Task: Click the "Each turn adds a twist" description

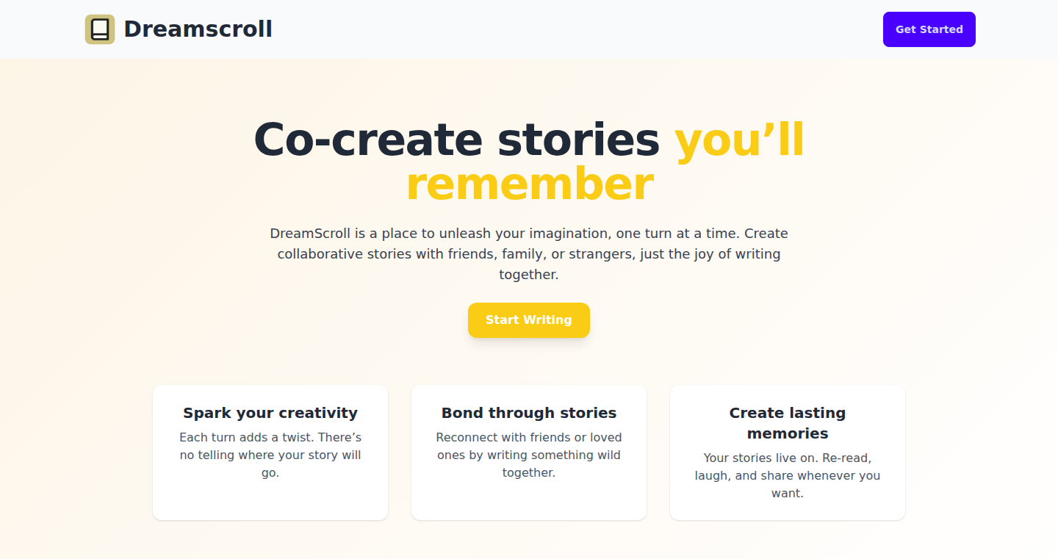Action: (x=270, y=455)
